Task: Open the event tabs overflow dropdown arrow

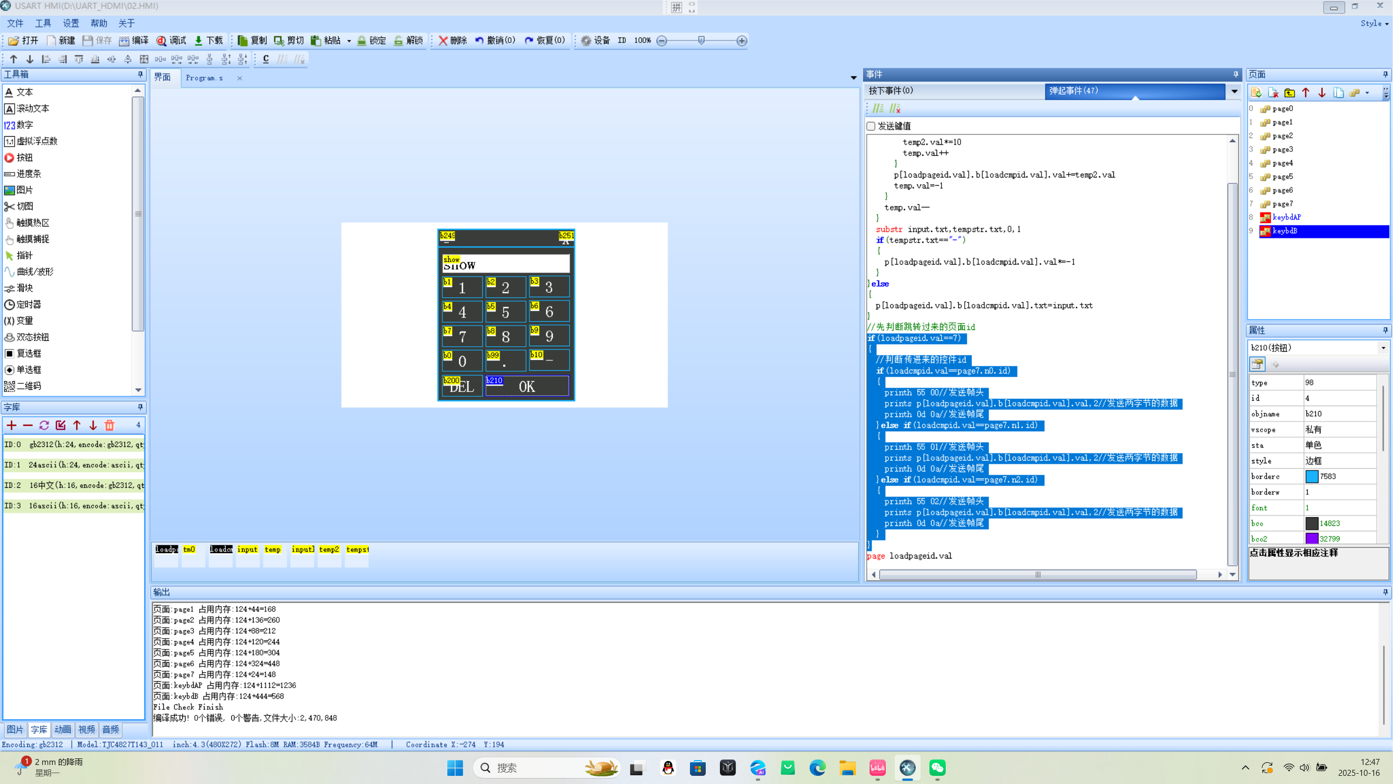Action: pyautogui.click(x=1234, y=91)
